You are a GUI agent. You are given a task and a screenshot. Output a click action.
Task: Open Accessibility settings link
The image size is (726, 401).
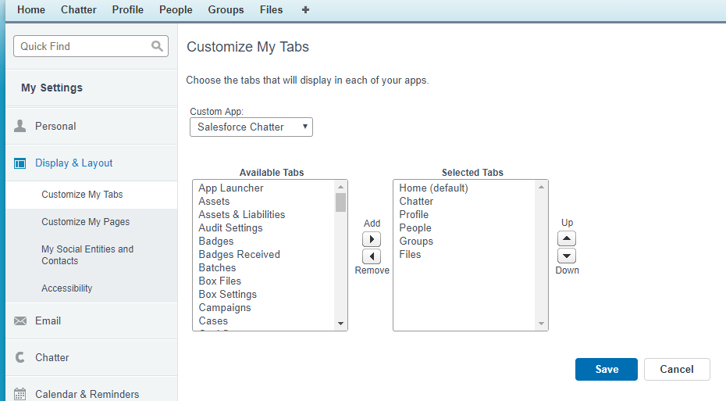pyautogui.click(x=66, y=288)
